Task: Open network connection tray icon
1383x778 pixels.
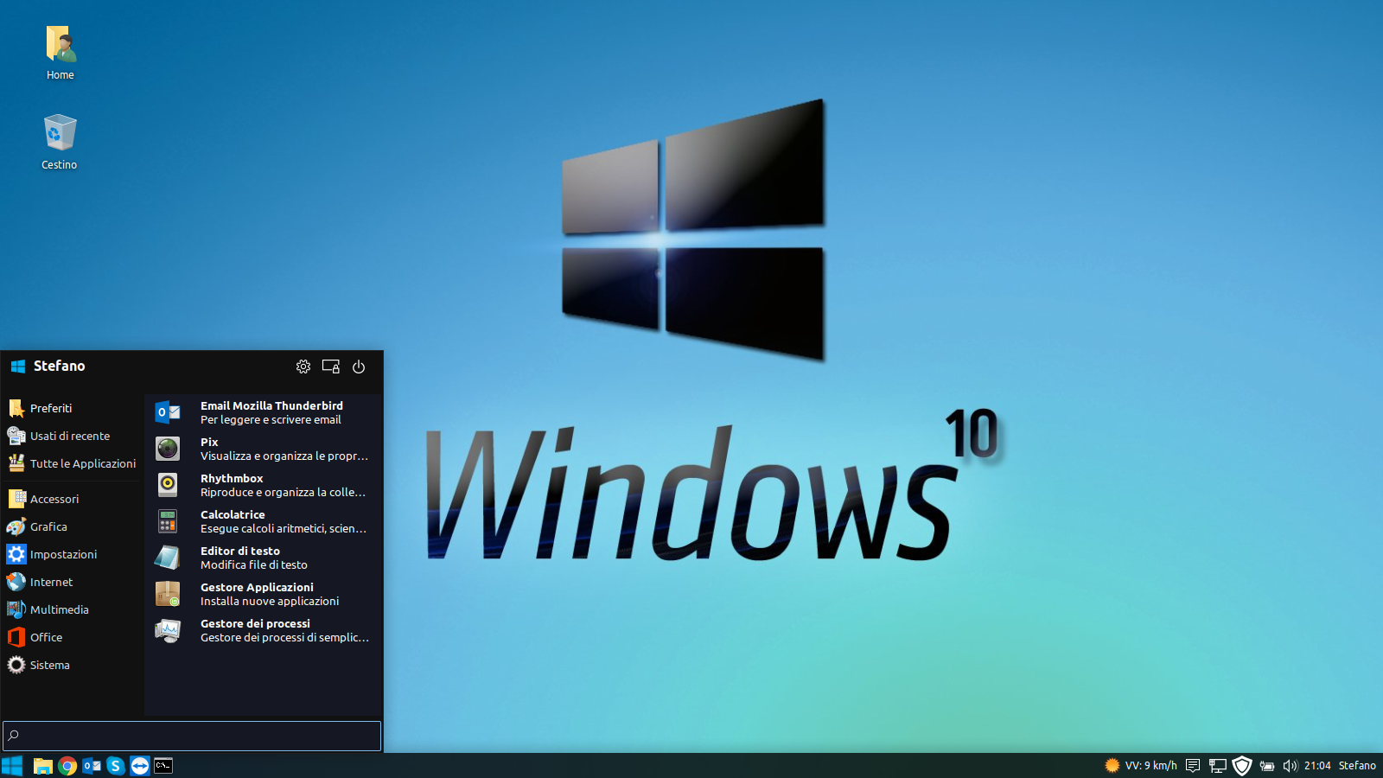Action: coord(1217,766)
